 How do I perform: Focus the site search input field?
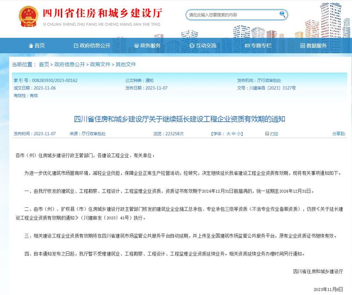232,15
